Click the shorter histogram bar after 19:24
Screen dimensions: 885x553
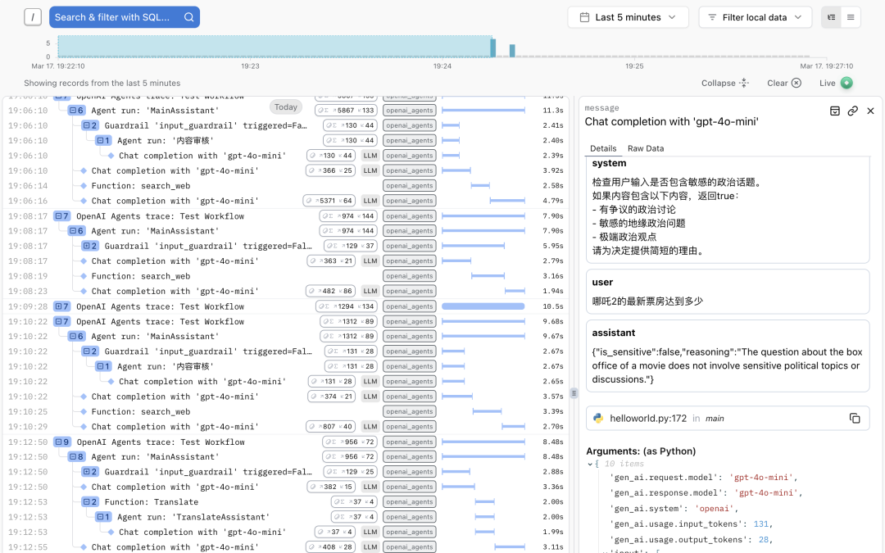tap(512, 51)
